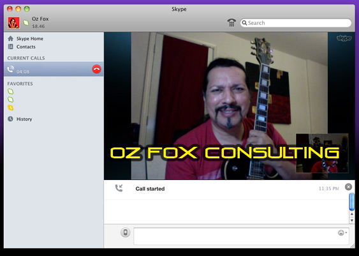Dismiss the Call started notification
359x256 pixels.
point(348,187)
